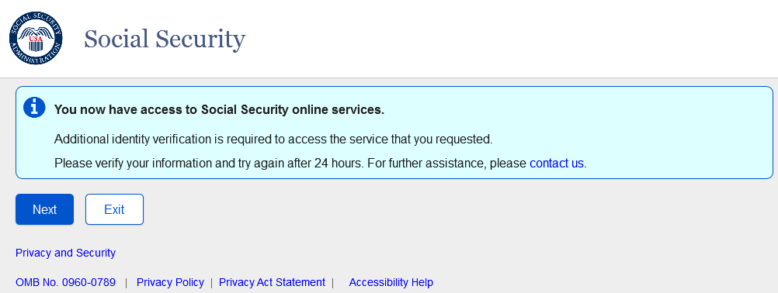Open the Privacy Act Statement link
Screen dimensions: 778x293
[272, 283]
